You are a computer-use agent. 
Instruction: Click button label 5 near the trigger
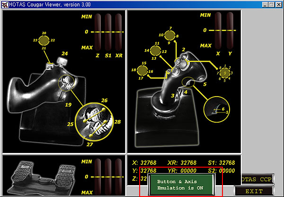point(204,84)
